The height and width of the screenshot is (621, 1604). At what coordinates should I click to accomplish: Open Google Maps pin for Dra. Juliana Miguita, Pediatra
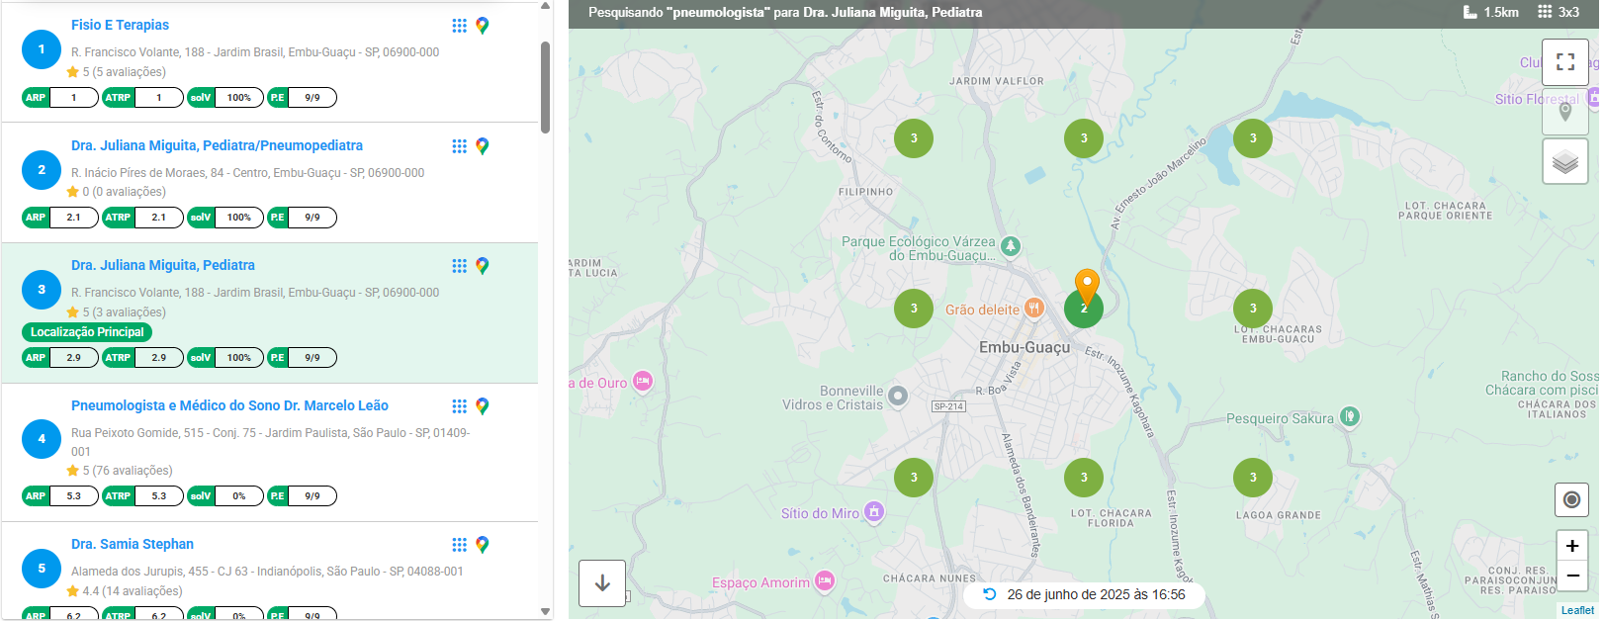[x=483, y=266]
